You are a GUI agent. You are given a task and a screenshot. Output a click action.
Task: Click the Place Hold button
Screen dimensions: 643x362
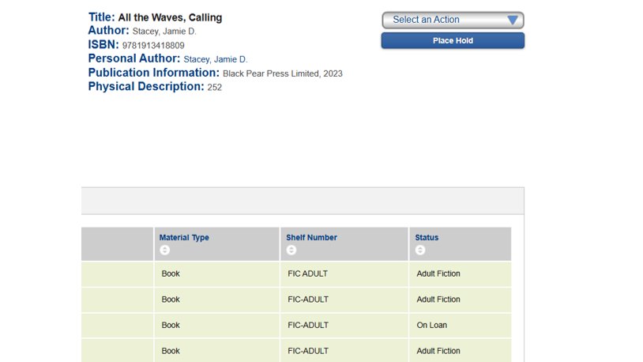[453, 40]
